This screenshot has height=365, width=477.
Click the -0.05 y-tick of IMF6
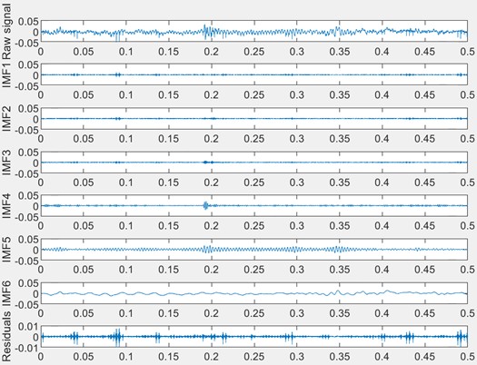coord(26,305)
